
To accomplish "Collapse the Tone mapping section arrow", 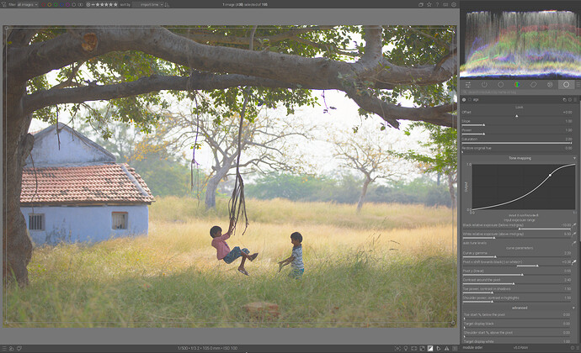I will pos(574,158).
